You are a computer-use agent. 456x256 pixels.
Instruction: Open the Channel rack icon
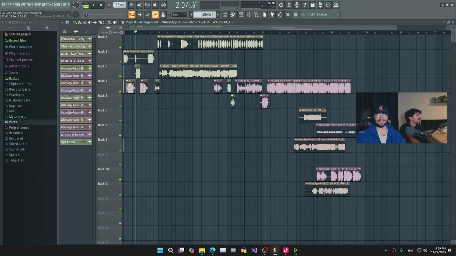click(x=241, y=15)
